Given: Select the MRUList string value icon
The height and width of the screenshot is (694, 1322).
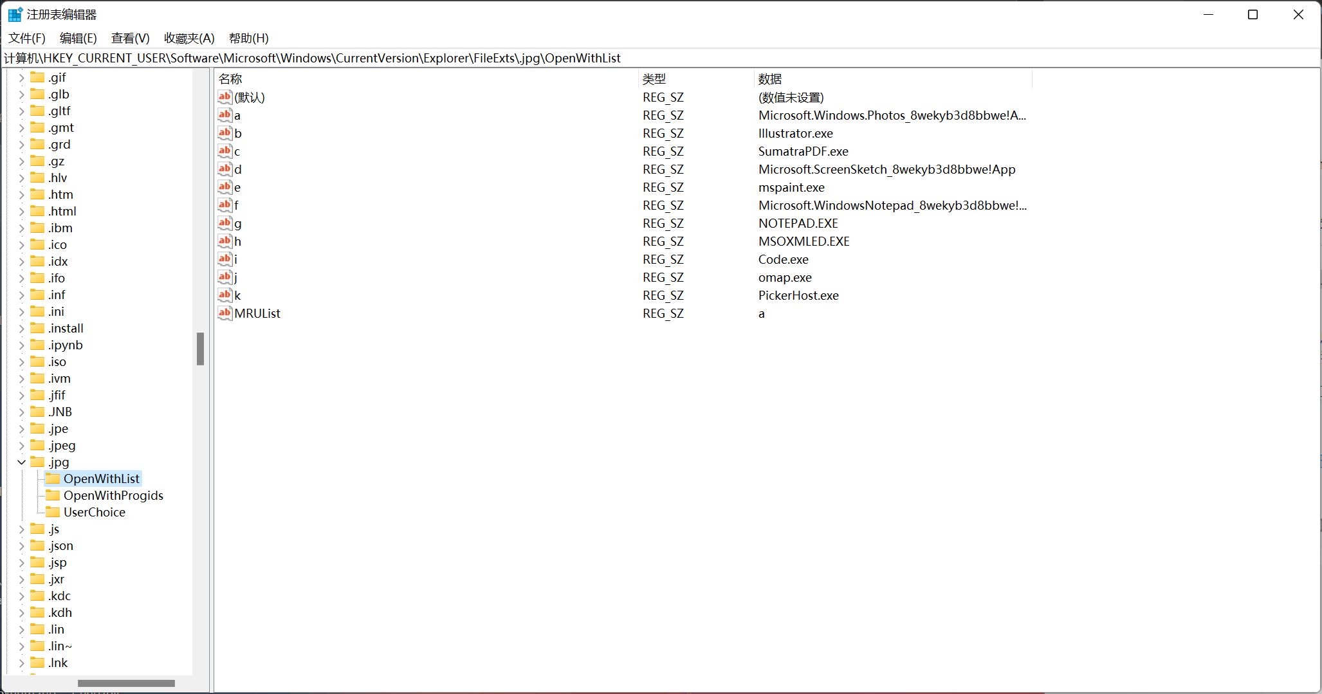Looking at the screenshot, I should pos(225,313).
